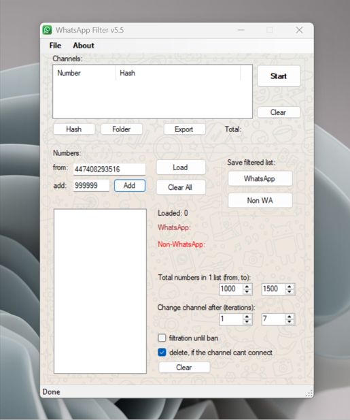350x420 pixels.
Task: Increase the channel iterations value 7
Action: 290,317
